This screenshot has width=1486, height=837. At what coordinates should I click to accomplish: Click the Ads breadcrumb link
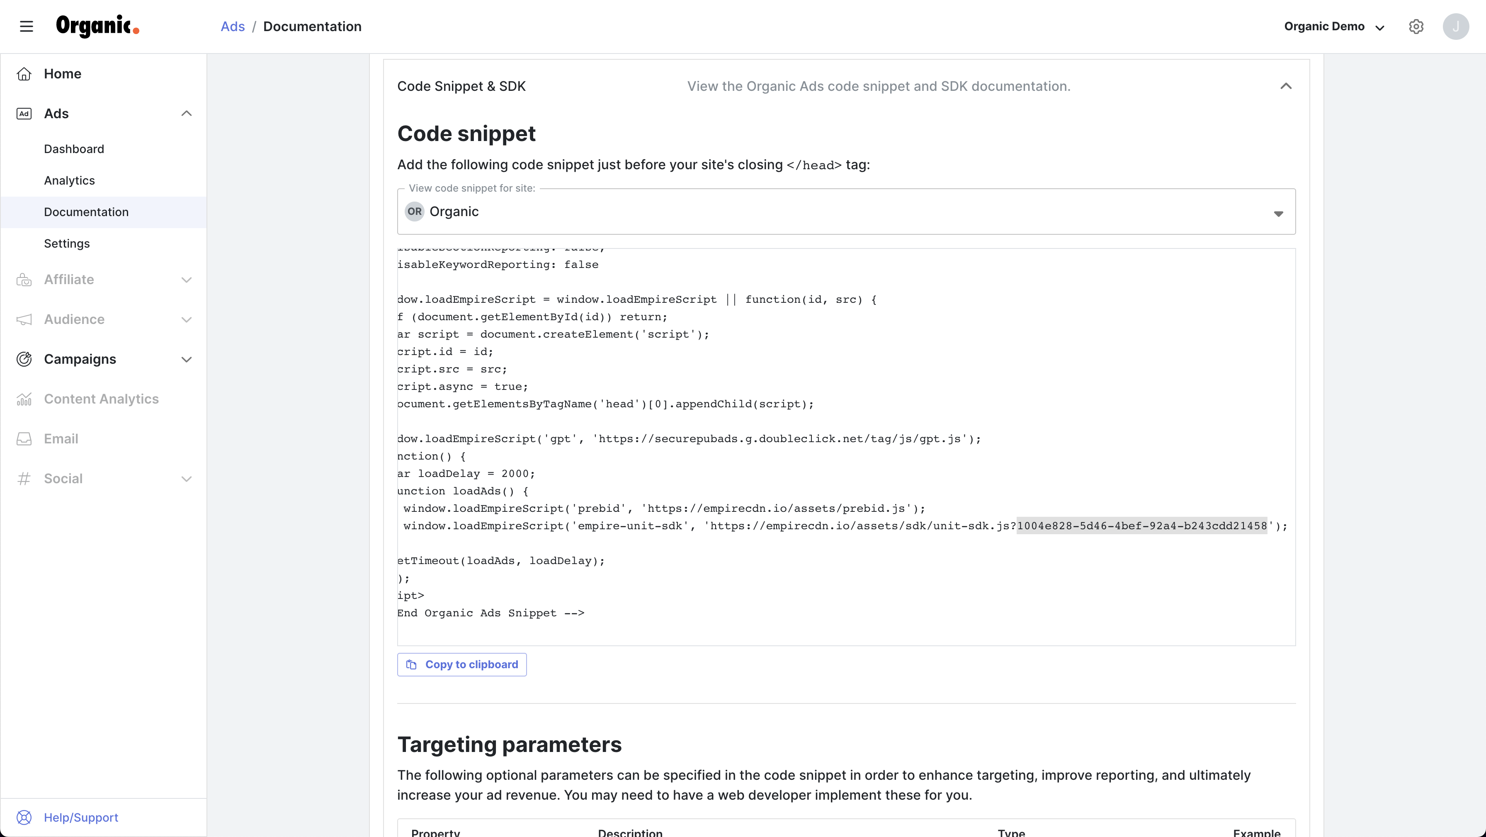(x=233, y=27)
